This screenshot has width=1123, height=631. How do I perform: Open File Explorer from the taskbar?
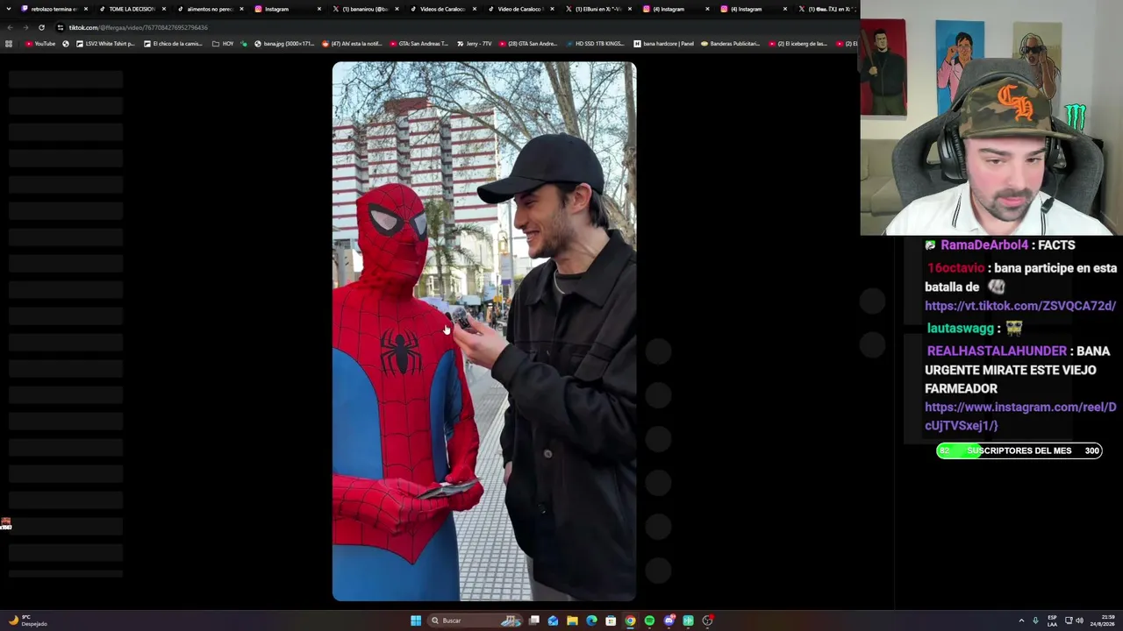coord(572,620)
